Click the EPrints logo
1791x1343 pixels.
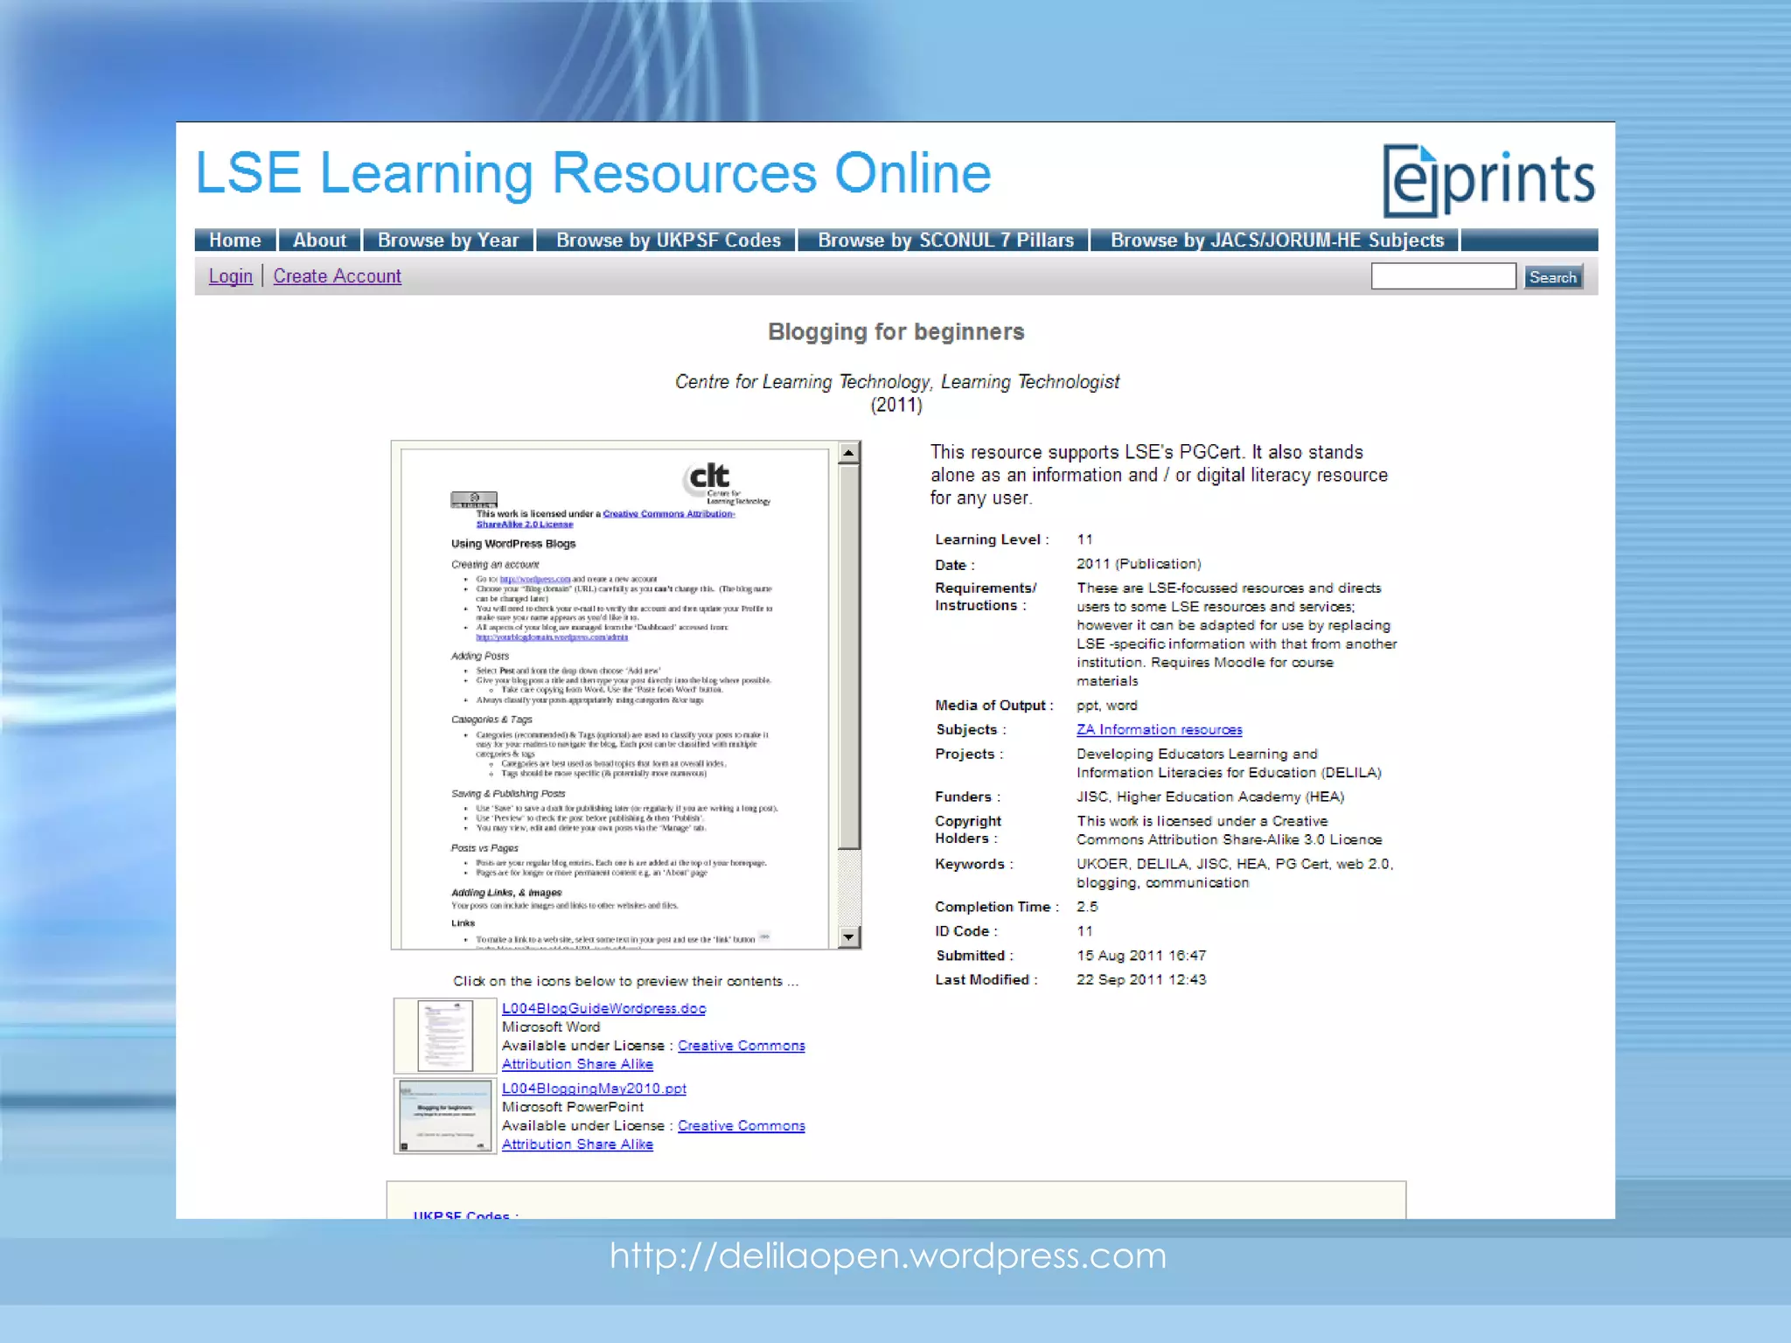tap(1488, 181)
